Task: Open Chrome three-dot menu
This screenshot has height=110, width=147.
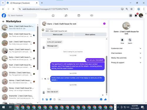Action: (144, 9)
